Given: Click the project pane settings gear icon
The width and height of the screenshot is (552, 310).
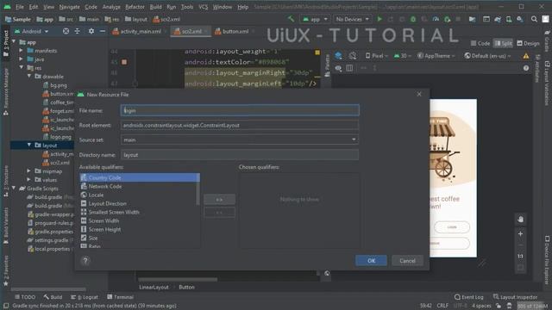Looking at the screenshot, I should point(91,31).
